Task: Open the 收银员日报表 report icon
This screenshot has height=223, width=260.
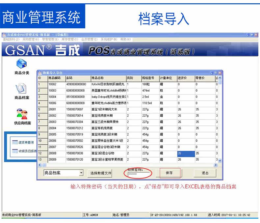Action: tap(15, 151)
